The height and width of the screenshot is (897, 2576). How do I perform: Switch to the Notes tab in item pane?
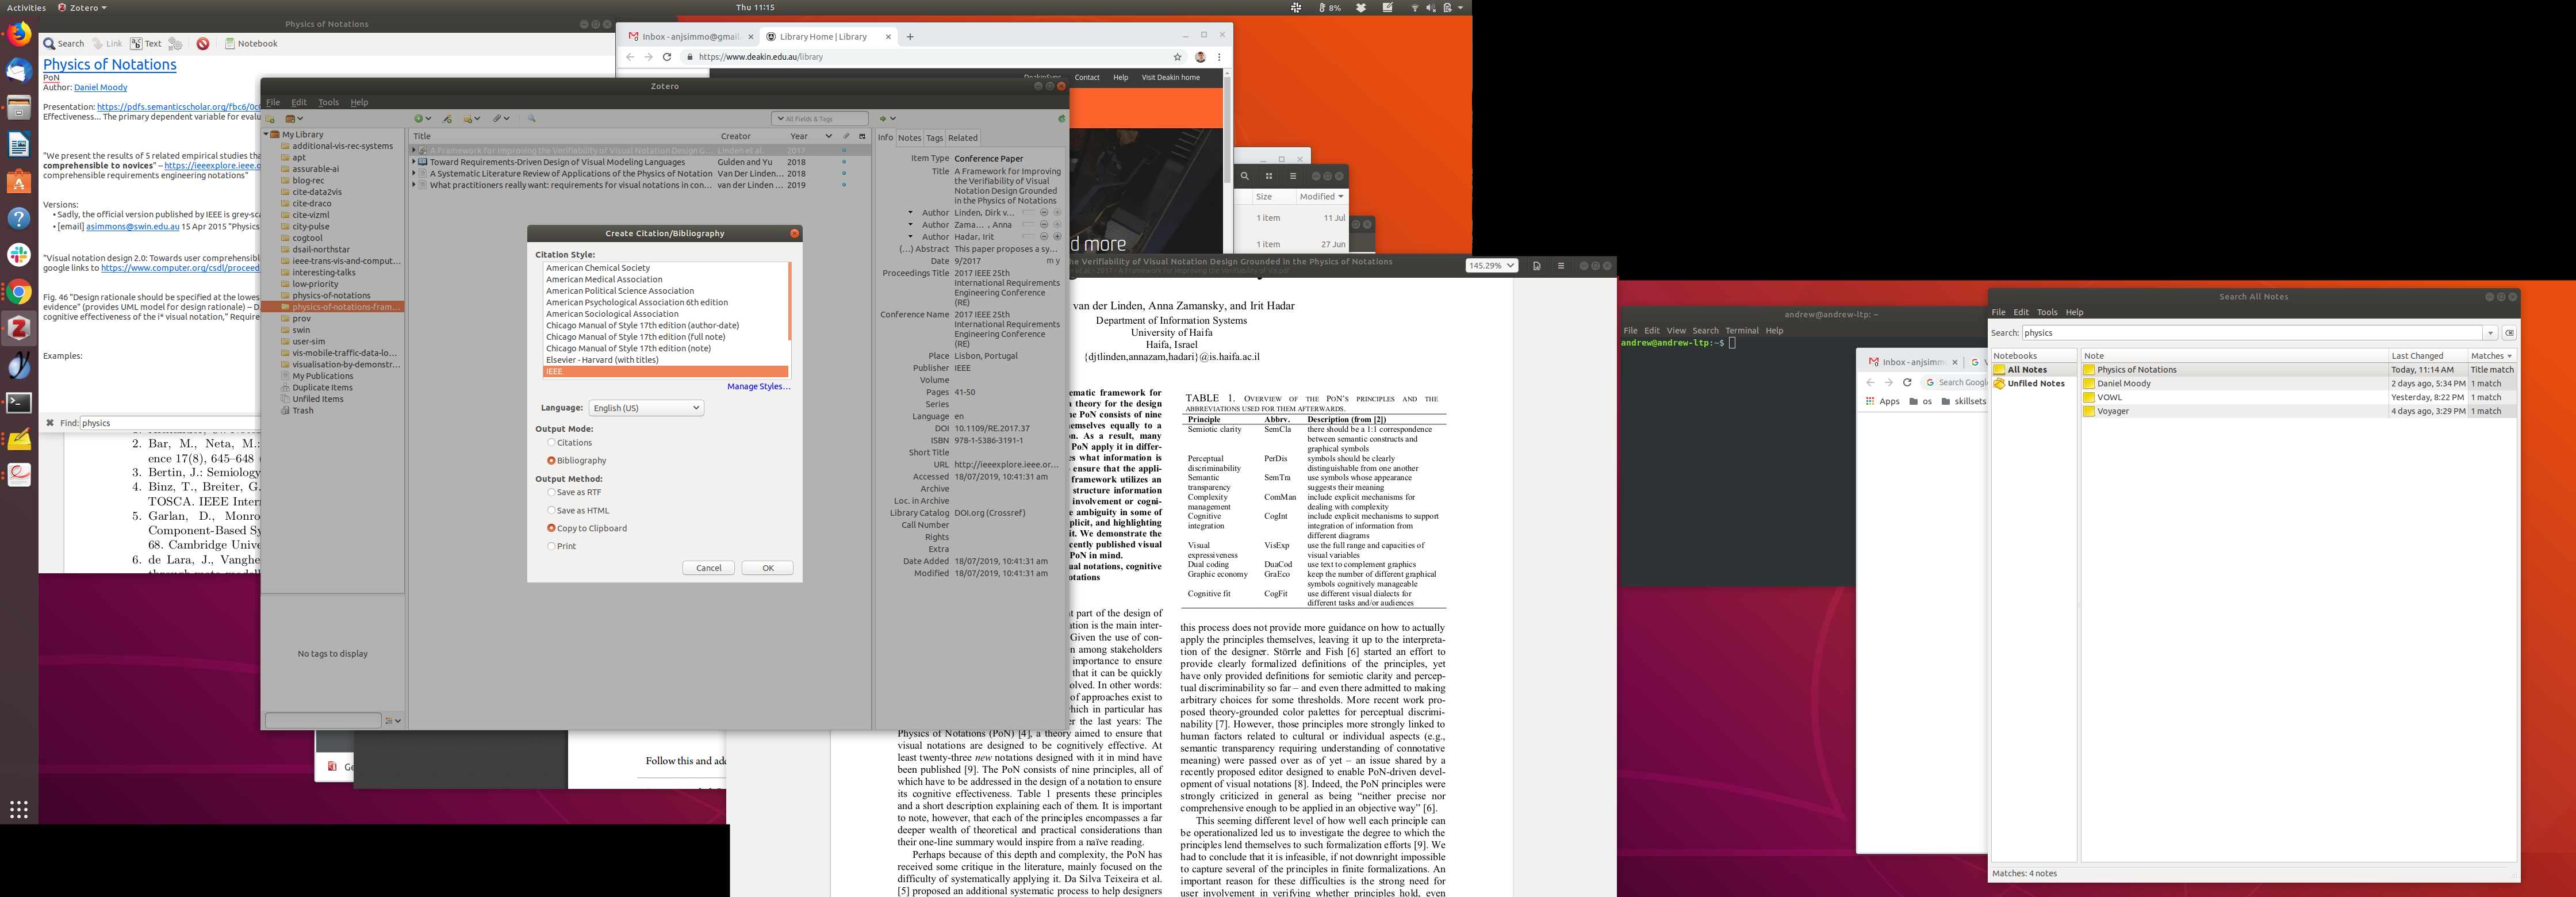(909, 138)
